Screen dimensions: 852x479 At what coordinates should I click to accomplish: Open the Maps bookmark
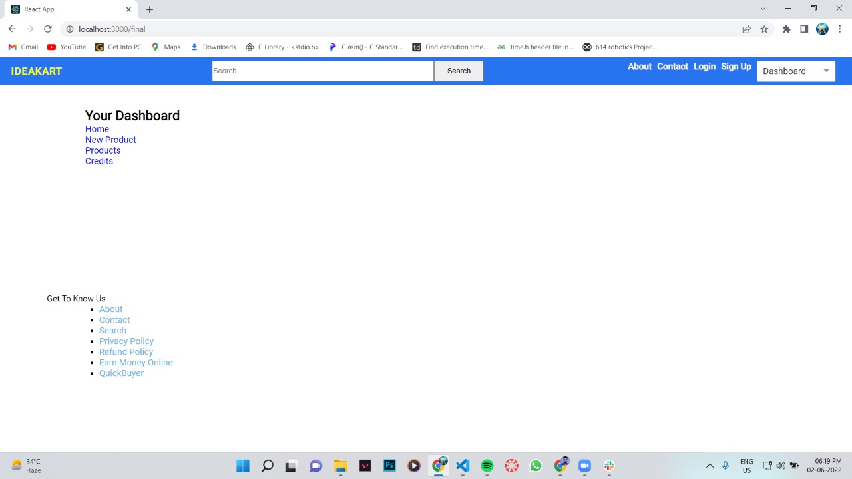click(165, 47)
